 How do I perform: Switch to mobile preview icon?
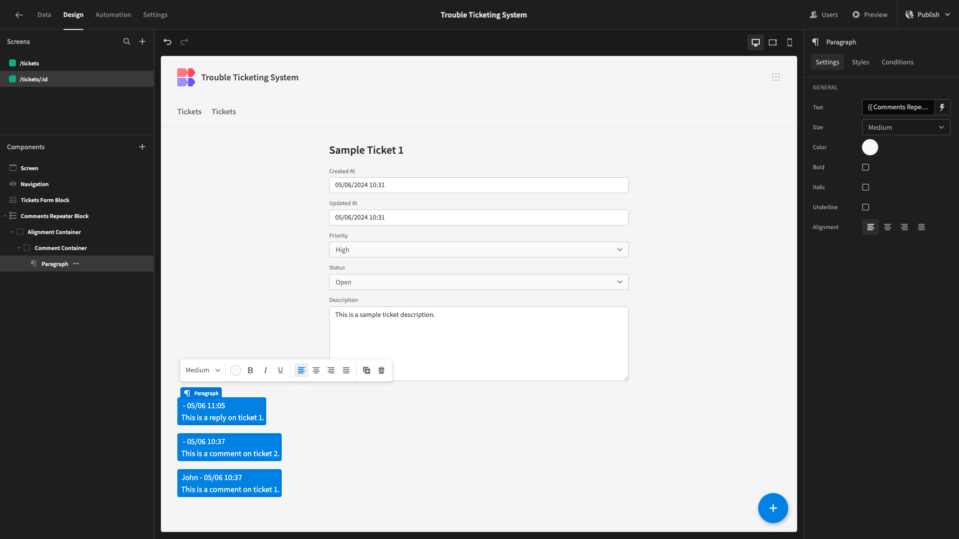pyautogui.click(x=790, y=42)
